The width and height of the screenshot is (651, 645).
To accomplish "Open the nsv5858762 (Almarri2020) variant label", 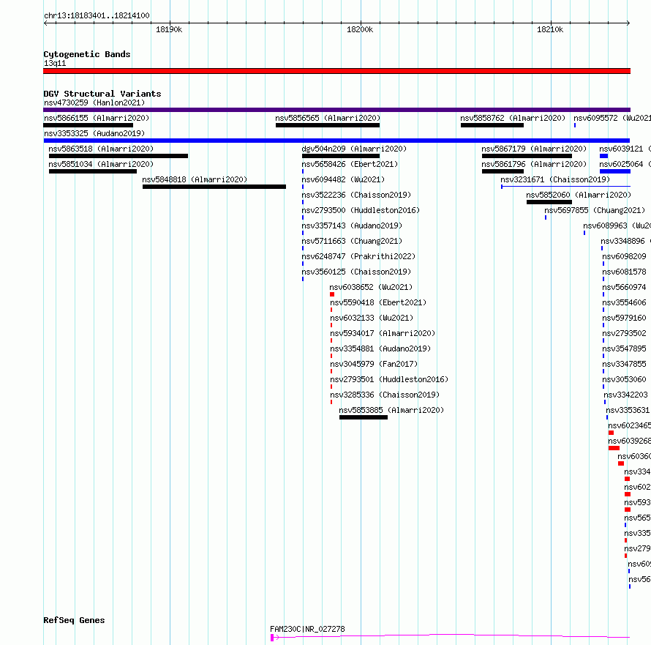I will [x=513, y=118].
